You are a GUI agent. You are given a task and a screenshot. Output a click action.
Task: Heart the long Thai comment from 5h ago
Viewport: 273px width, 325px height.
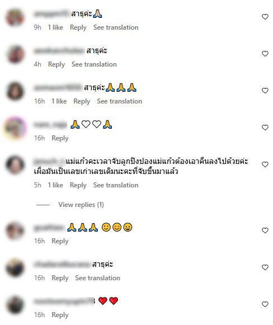(265, 164)
